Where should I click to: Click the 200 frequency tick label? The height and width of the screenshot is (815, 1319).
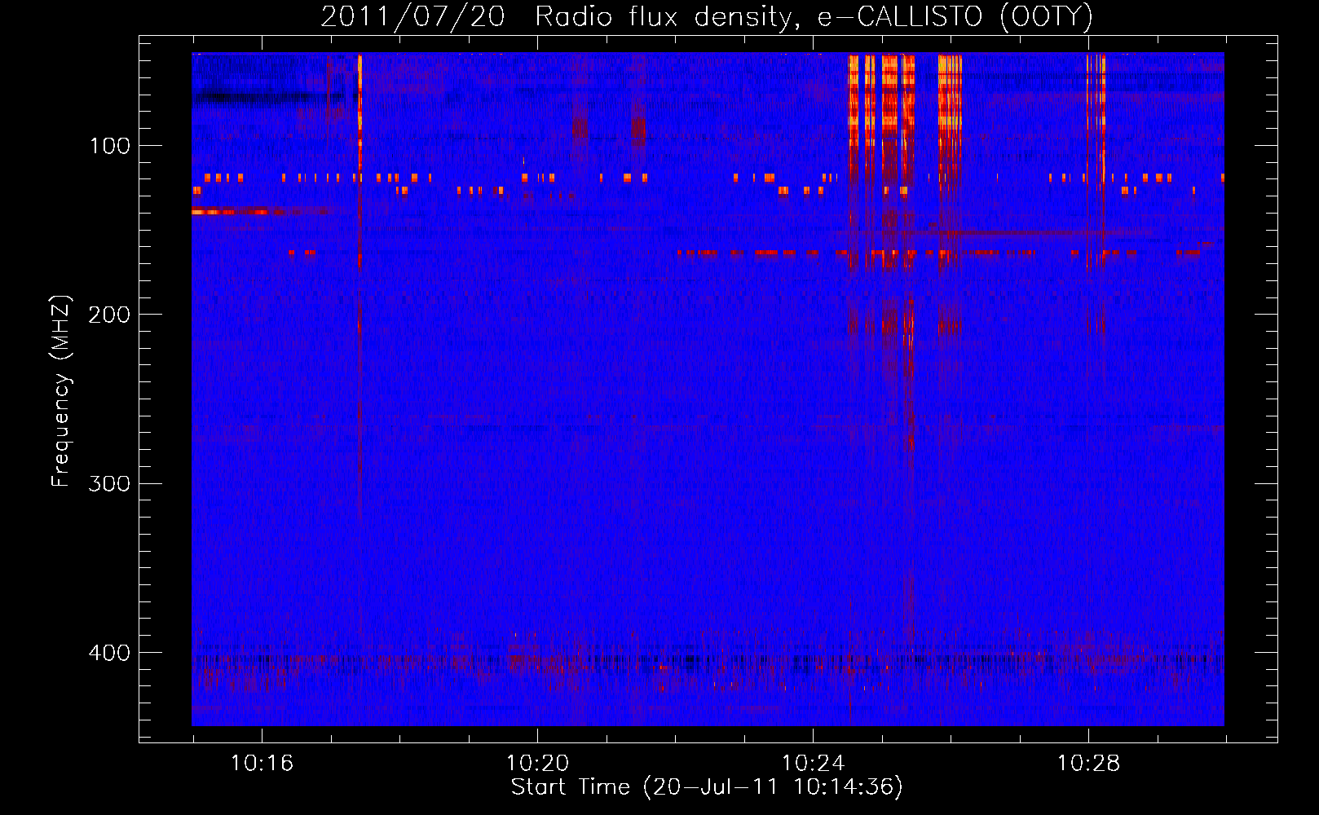coord(109,315)
